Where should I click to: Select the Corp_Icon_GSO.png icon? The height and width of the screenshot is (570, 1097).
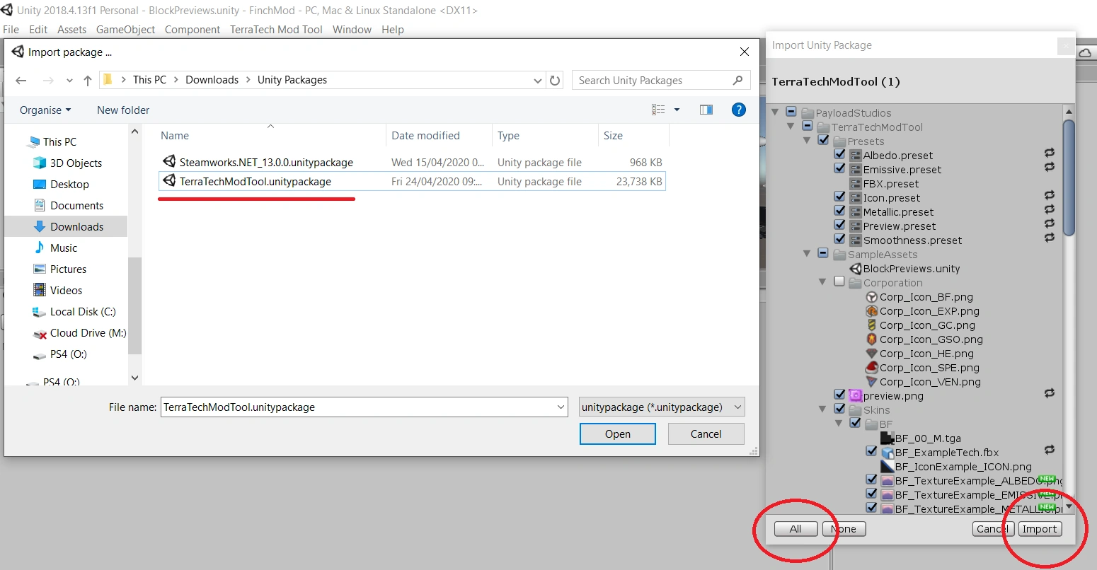(x=872, y=339)
